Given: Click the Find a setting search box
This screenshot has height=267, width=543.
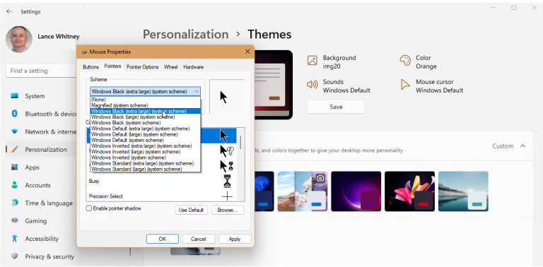Looking at the screenshot, I should tap(41, 71).
